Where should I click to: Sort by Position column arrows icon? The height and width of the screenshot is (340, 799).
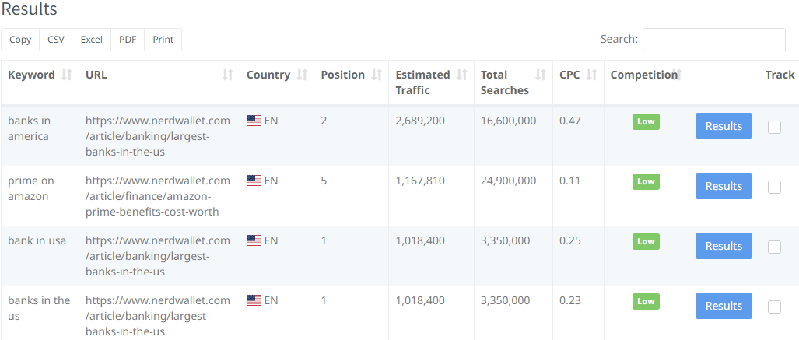tap(377, 75)
